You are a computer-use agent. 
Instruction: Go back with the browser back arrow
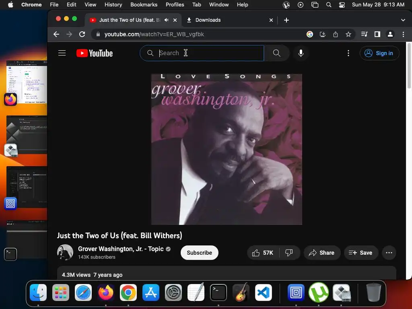click(x=56, y=34)
